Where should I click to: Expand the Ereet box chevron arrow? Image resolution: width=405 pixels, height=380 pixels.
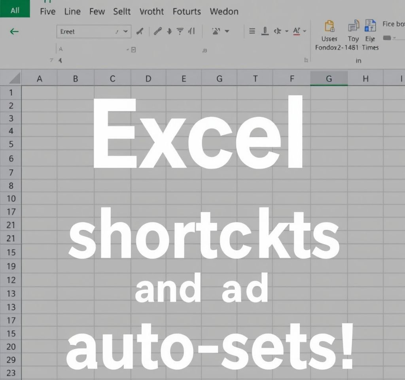coord(125,31)
